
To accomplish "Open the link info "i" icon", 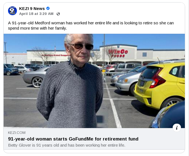I will (x=177, y=128).
